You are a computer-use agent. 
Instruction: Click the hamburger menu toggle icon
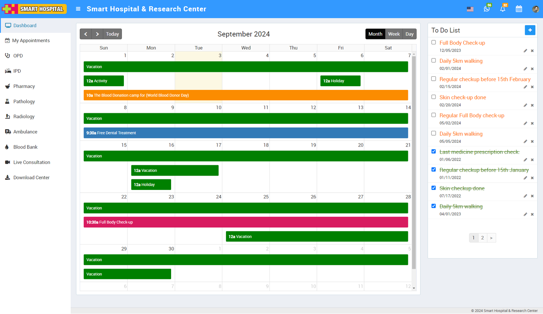tap(78, 9)
